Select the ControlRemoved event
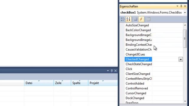The image size is (189, 106). click(x=137, y=88)
